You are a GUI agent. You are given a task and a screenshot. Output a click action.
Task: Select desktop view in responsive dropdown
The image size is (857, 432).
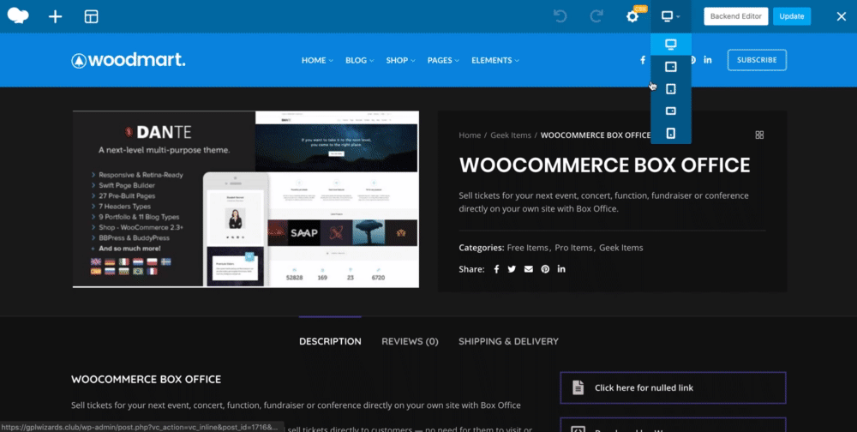(671, 44)
